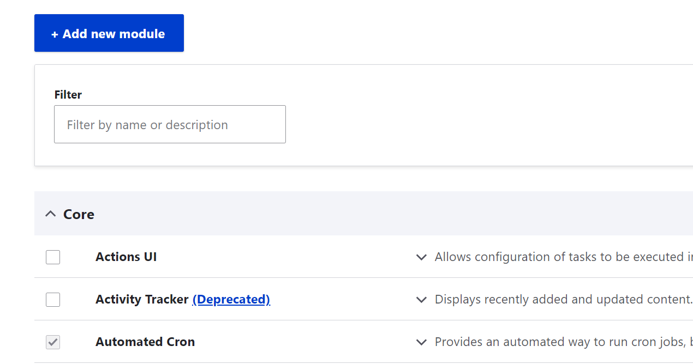
Task: Click the Core section heading text
Action: 79,214
